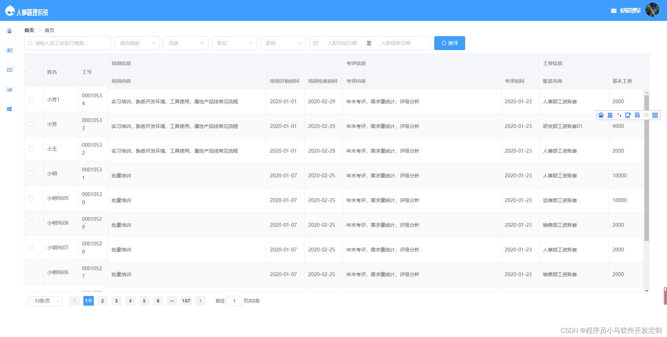Screen dimensions: 667x337
Task: Click the 简 simplified icon in input toolbar
Action: pyautogui.click(x=637, y=115)
